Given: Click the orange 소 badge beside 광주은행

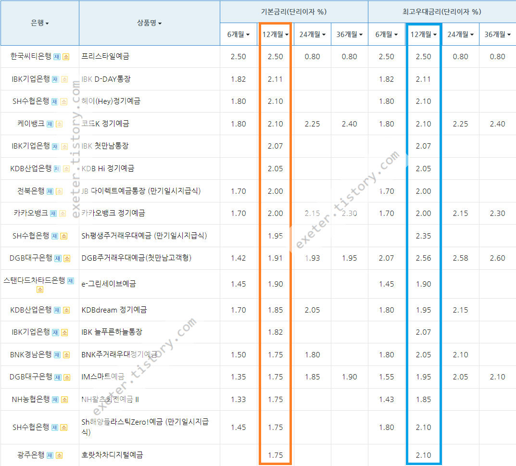Looking at the screenshot, I should point(59,455).
